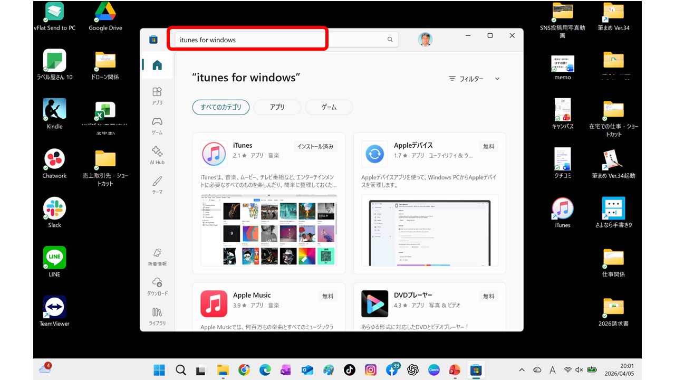The image size is (675, 380).
Task: Open the ゲーム section in sidebar
Action: [157, 126]
